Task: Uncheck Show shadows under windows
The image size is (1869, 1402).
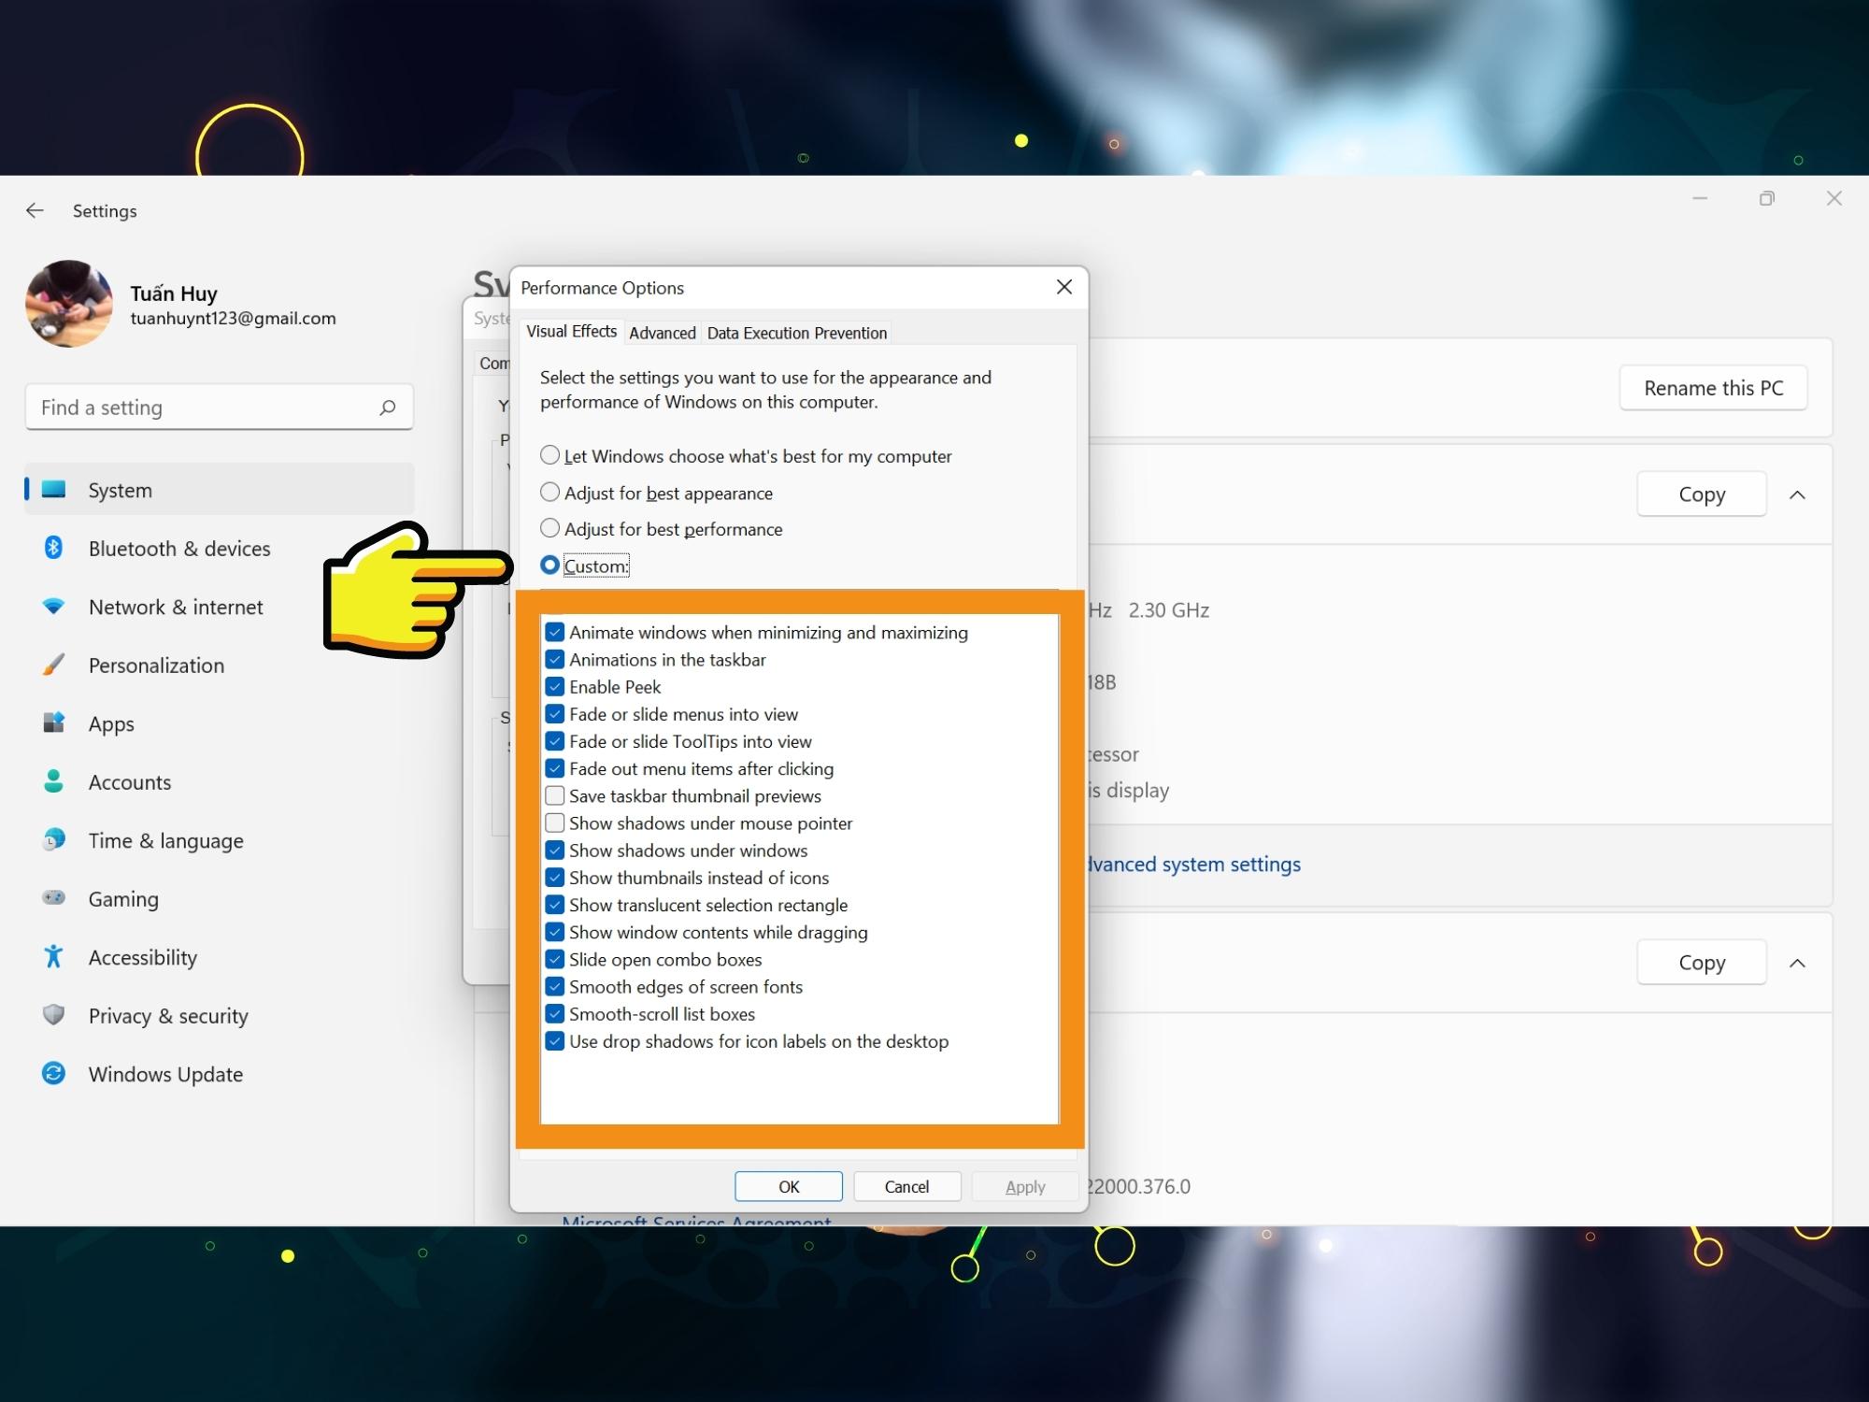Action: [x=555, y=850]
